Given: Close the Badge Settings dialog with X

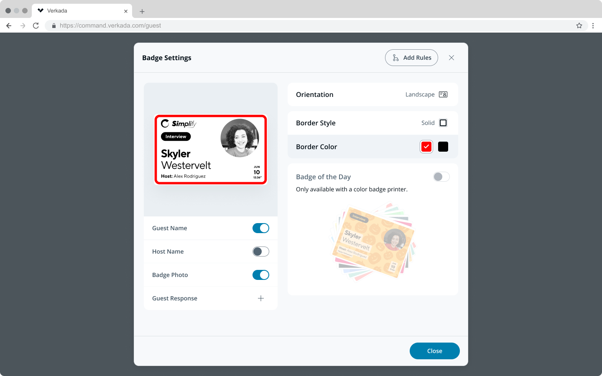Looking at the screenshot, I should 451,58.
